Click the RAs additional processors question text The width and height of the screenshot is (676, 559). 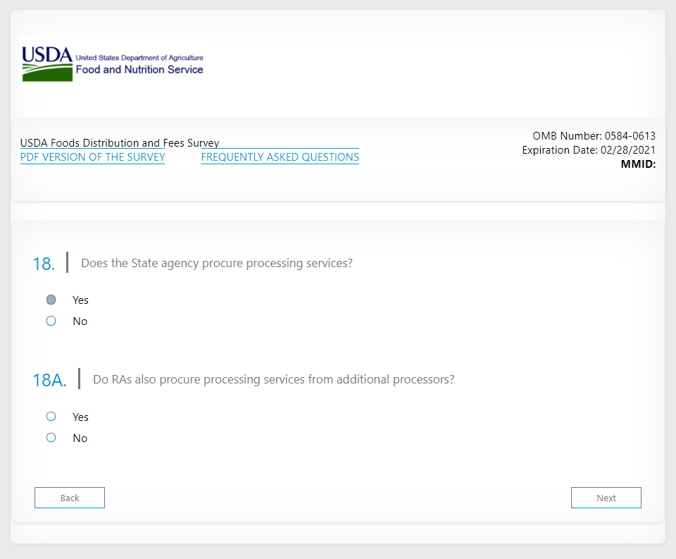pyautogui.click(x=273, y=379)
